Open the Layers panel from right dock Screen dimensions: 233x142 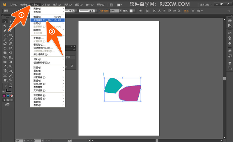tap(229, 63)
